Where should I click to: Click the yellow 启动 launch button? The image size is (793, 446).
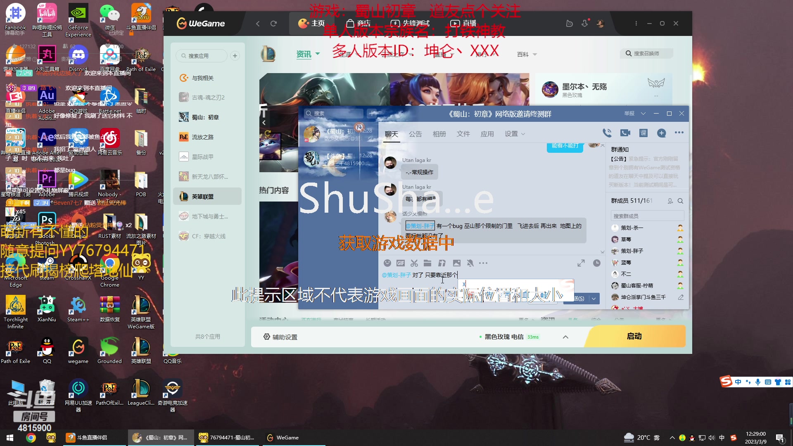pyautogui.click(x=635, y=336)
